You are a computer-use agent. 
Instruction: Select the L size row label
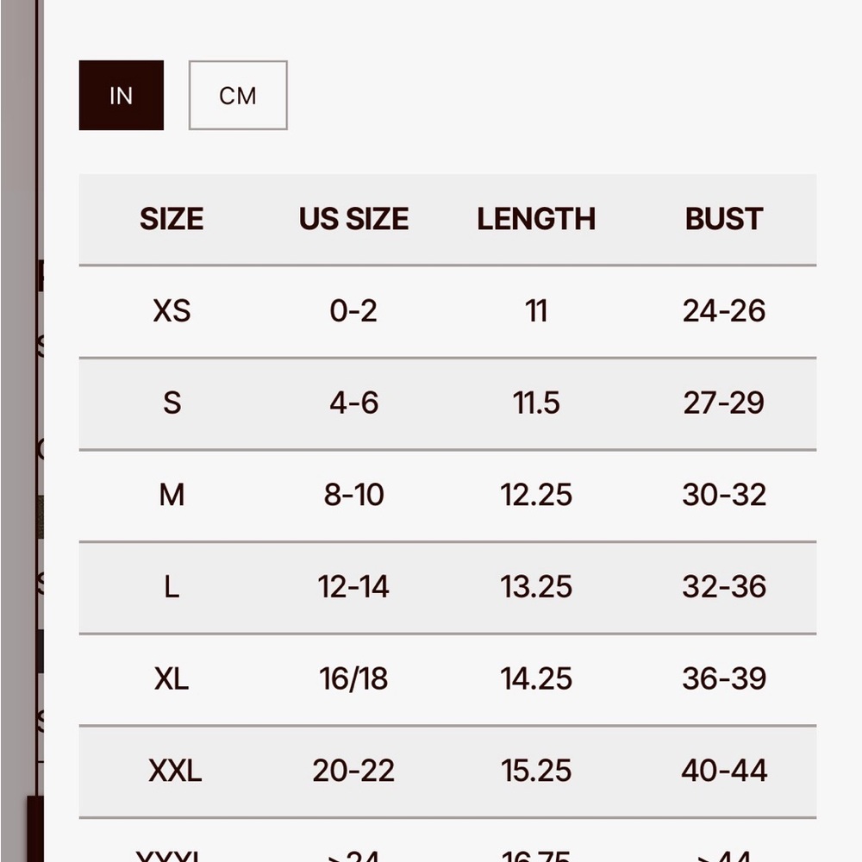coord(172,586)
